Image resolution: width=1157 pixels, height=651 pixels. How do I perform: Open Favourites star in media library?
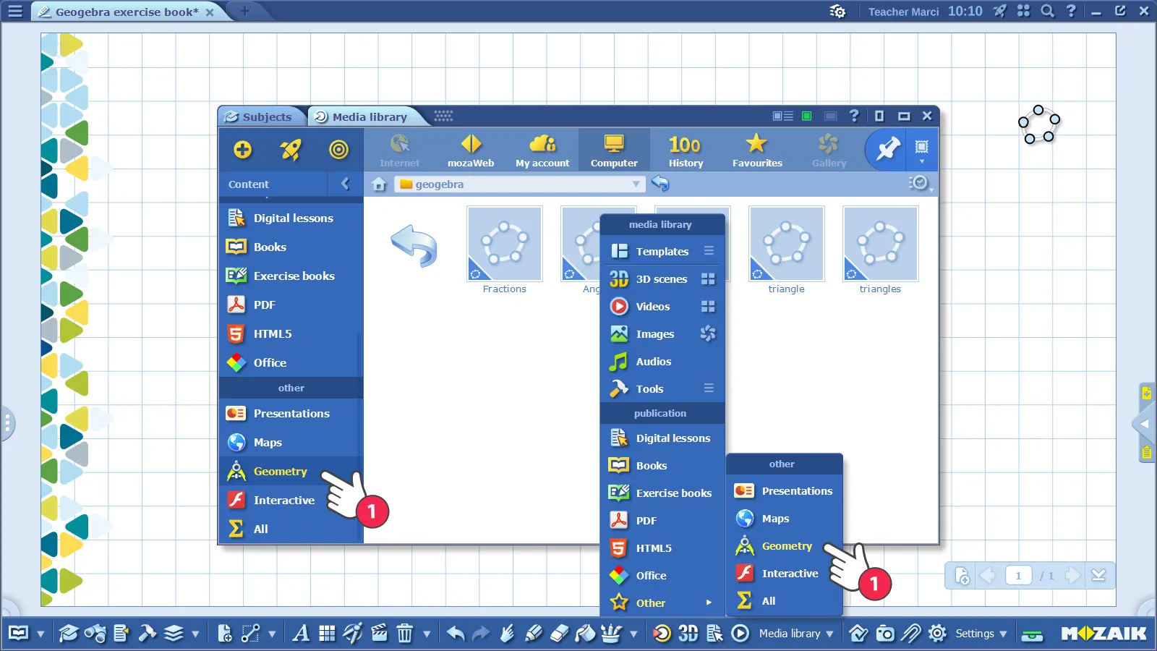pyautogui.click(x=756, y=150)
